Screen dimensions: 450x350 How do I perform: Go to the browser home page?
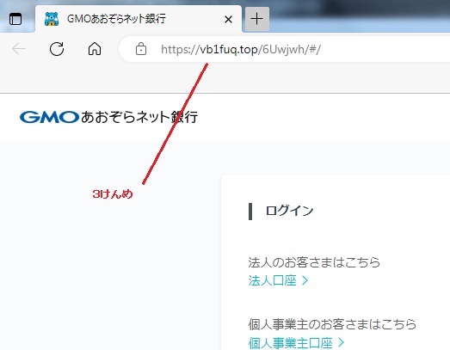coord(95,49)
